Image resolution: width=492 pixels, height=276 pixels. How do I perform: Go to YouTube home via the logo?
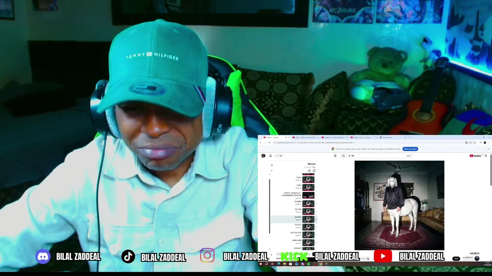coord(476,156)
